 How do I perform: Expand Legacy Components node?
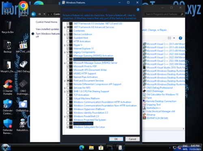(65, 52)
